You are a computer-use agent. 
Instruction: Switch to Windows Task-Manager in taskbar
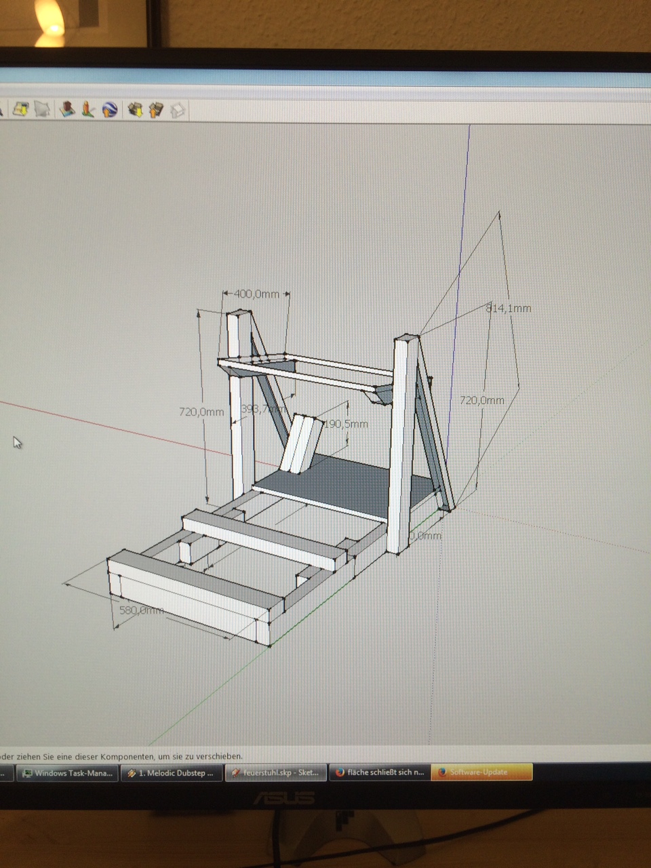pos(67,772)
